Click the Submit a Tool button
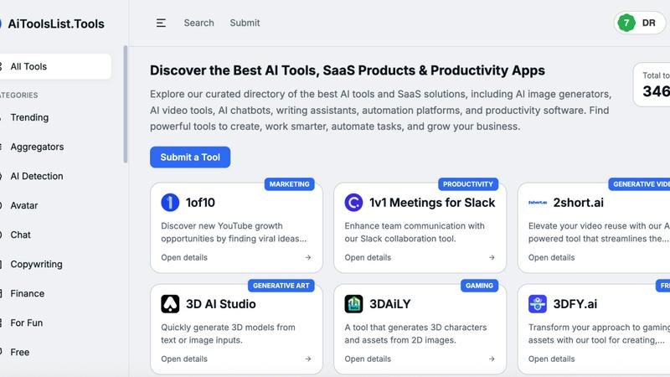This screenshot has height=377, width=670. coord(190,158)
